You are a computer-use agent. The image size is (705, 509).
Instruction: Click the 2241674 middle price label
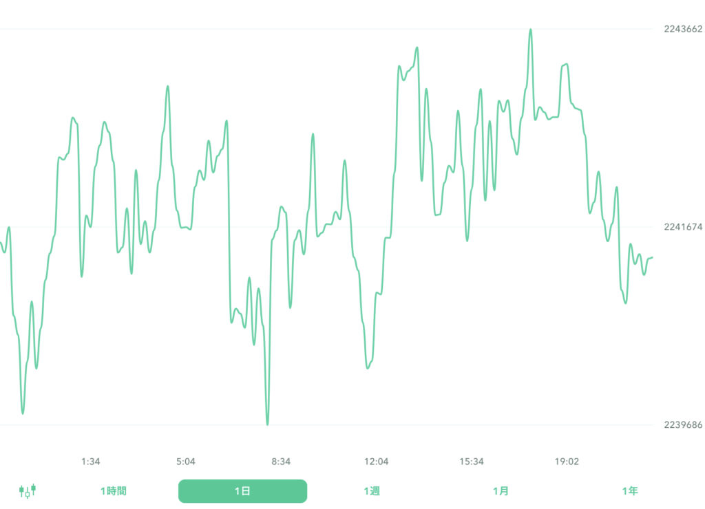[683, 227]
